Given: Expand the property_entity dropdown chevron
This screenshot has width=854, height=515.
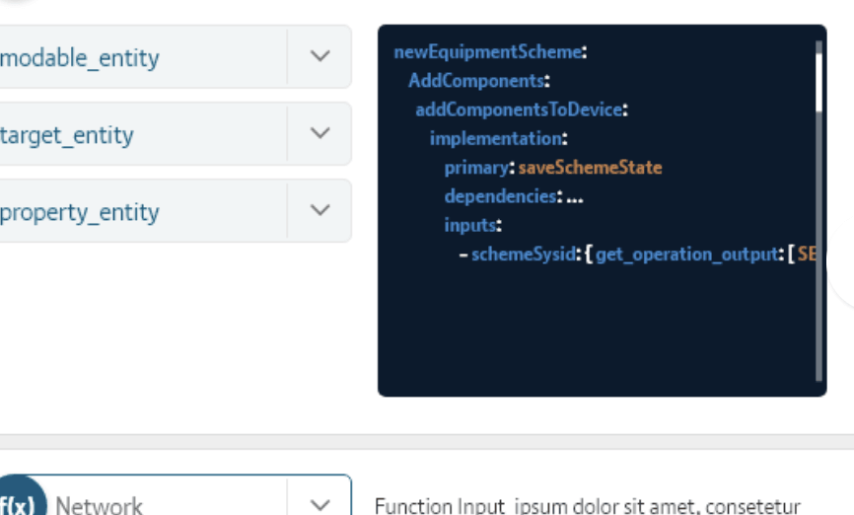Looking at the screenshot, I should point(320,210).
